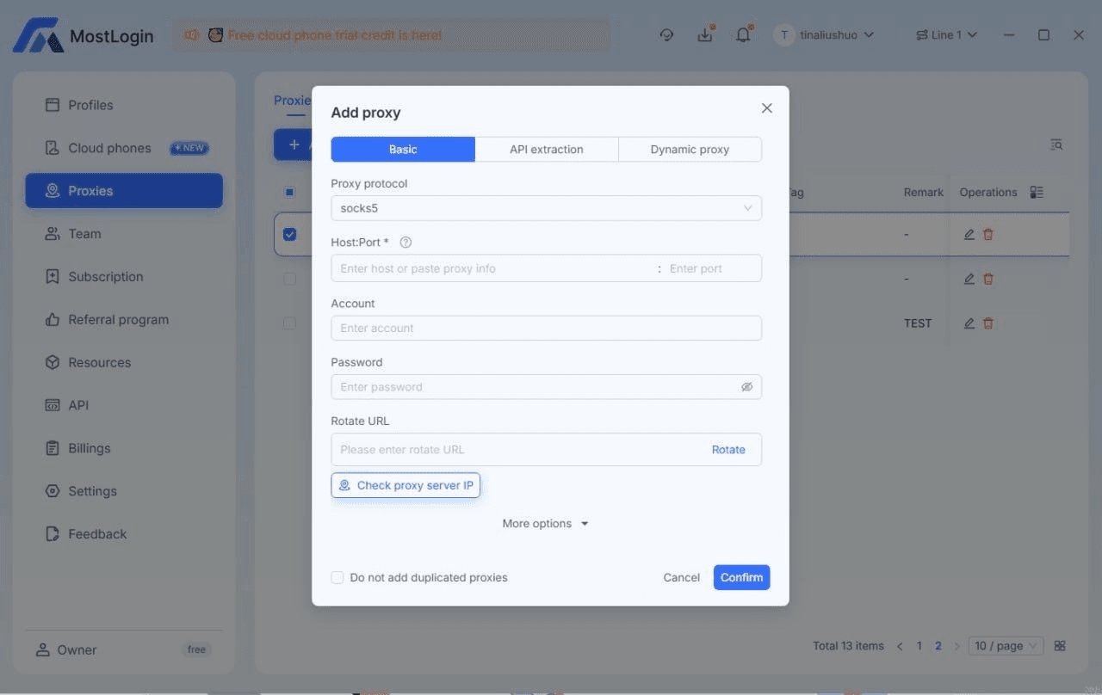Open the 10 / page size dropdown
This screenshot has width=1102, height=695.
pyautogui.click(x=1005, y=645)
